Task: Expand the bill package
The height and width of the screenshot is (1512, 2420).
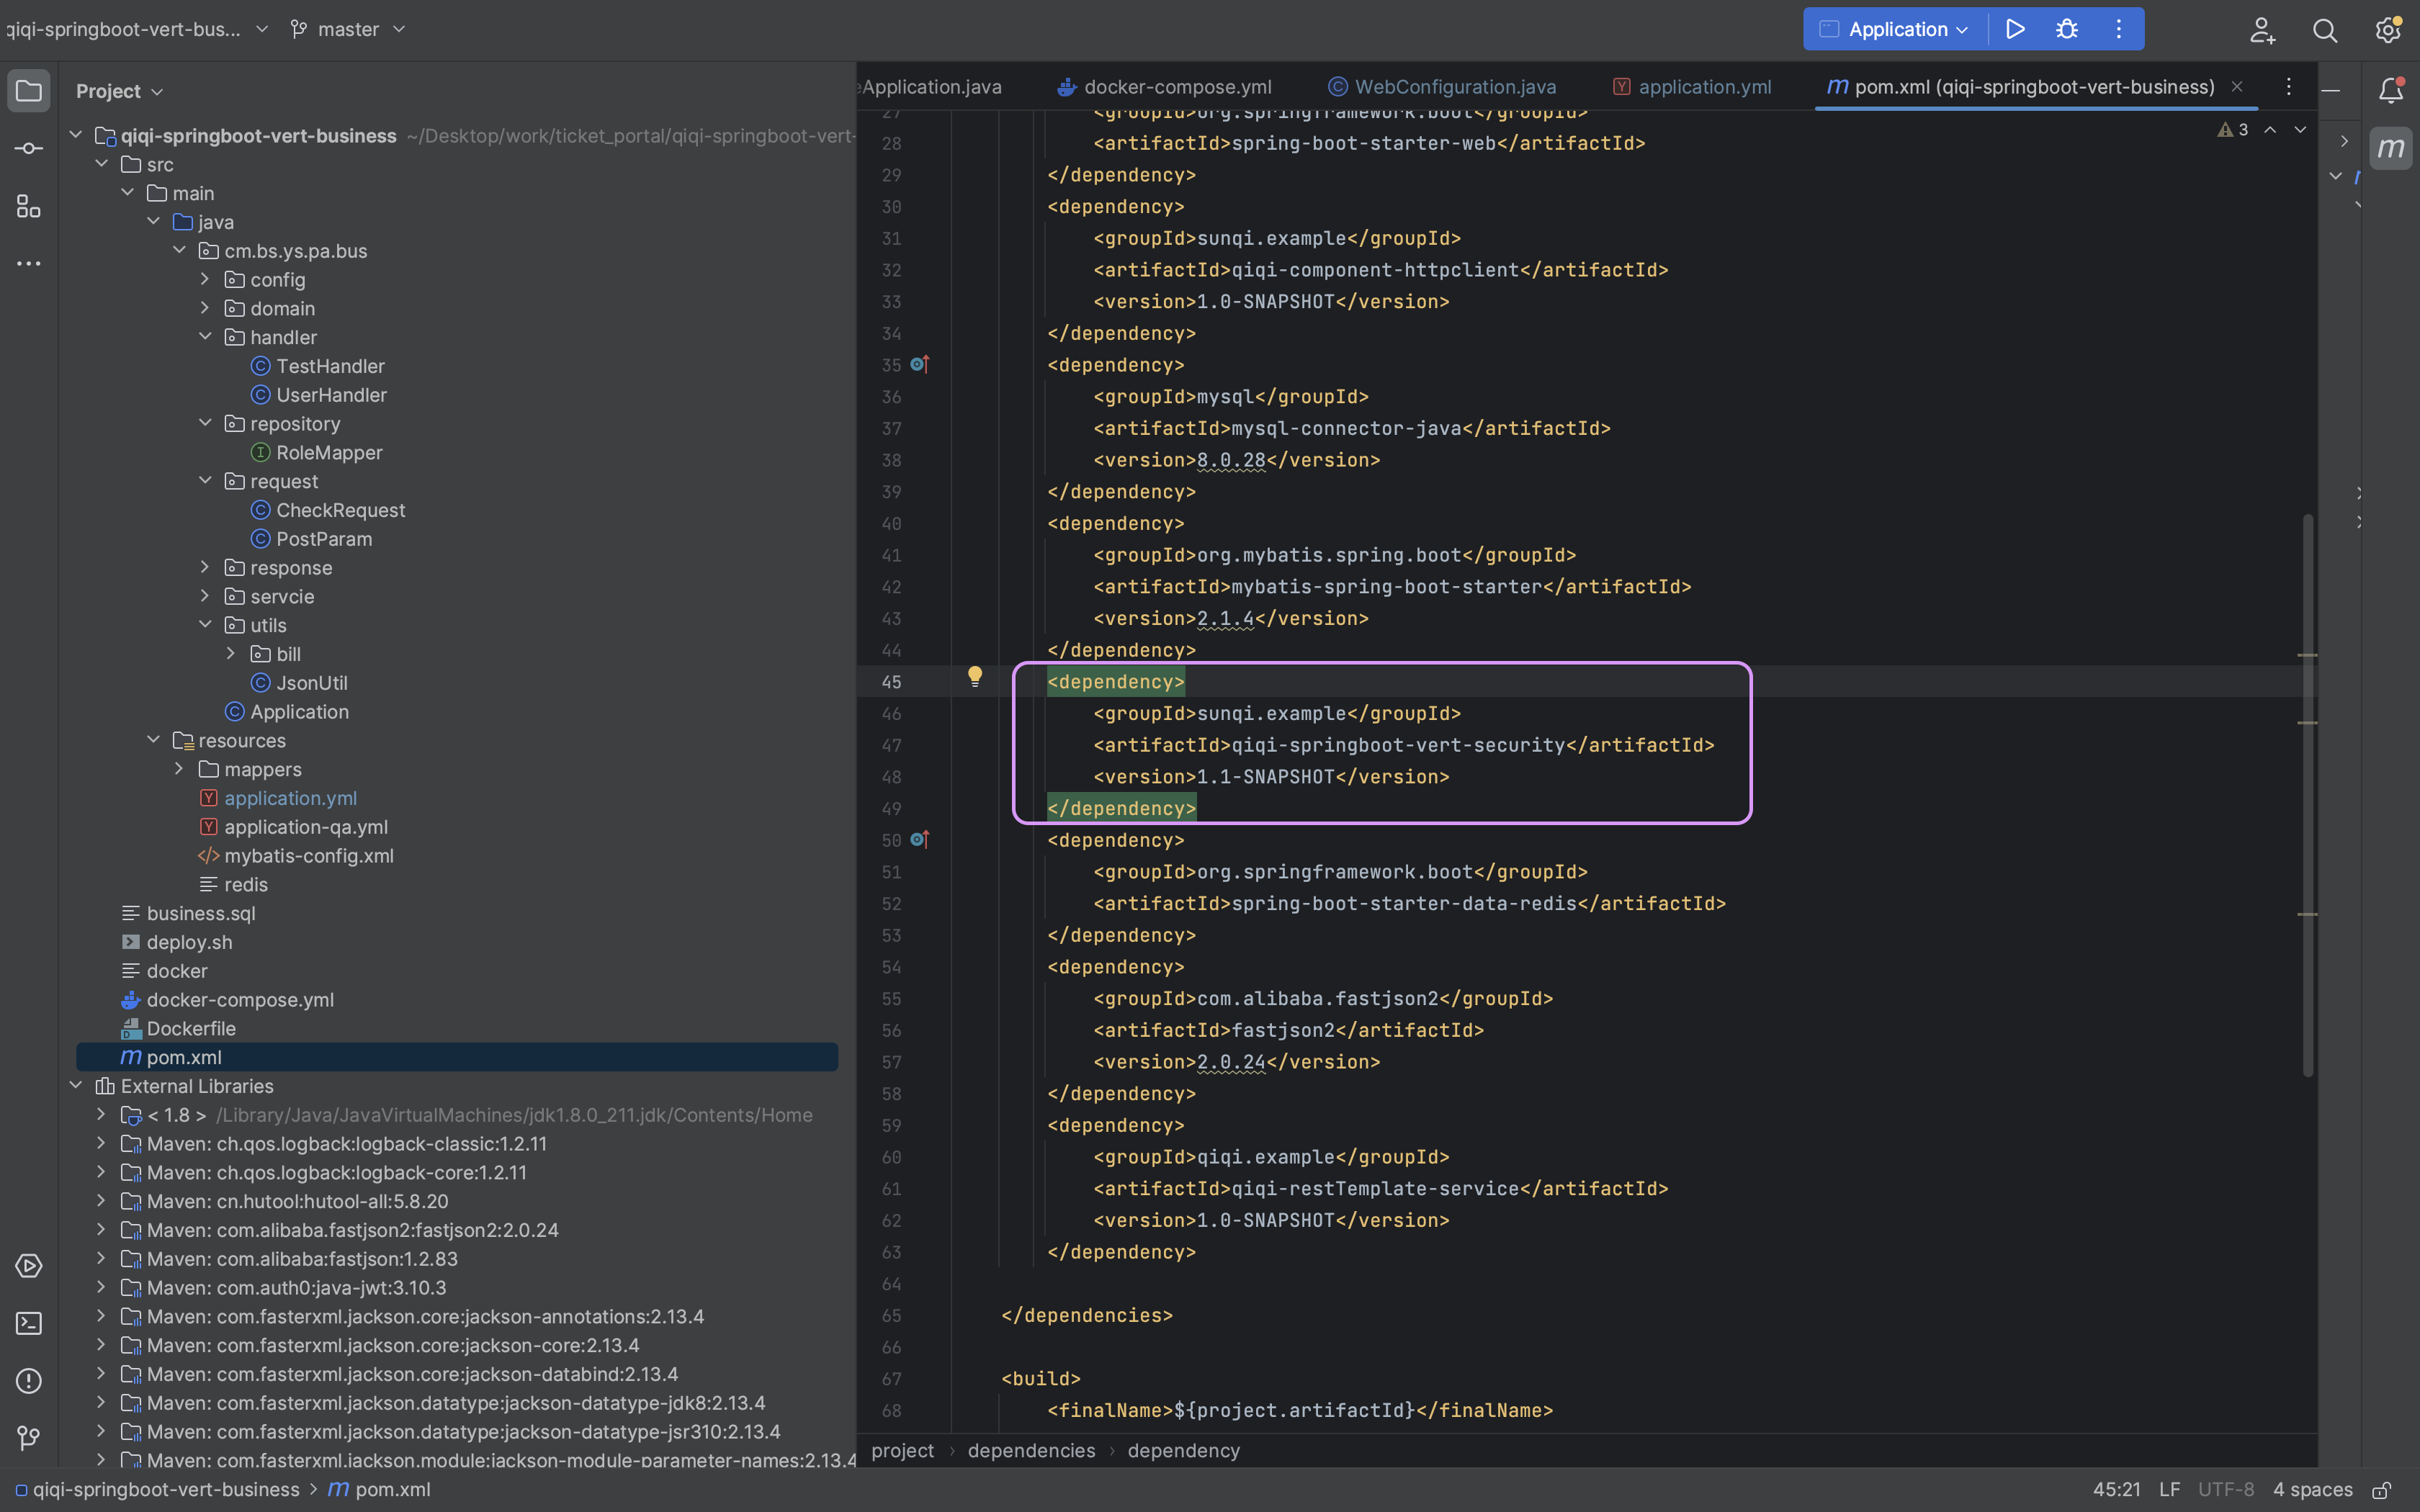Action: tap(231, 654)
